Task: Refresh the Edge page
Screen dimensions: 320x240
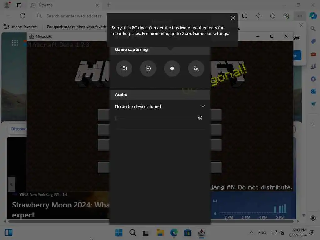Action: pyautogui.click(x=22, y=16)
